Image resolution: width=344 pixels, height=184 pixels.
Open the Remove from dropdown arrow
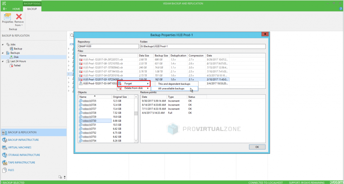tap(22, 25)
